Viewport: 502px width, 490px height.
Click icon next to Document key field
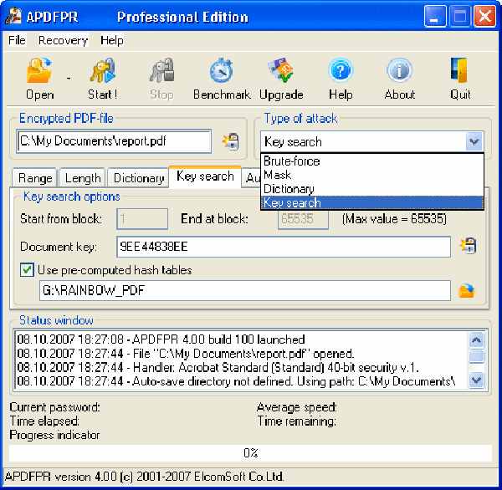[x=468, y=246]
